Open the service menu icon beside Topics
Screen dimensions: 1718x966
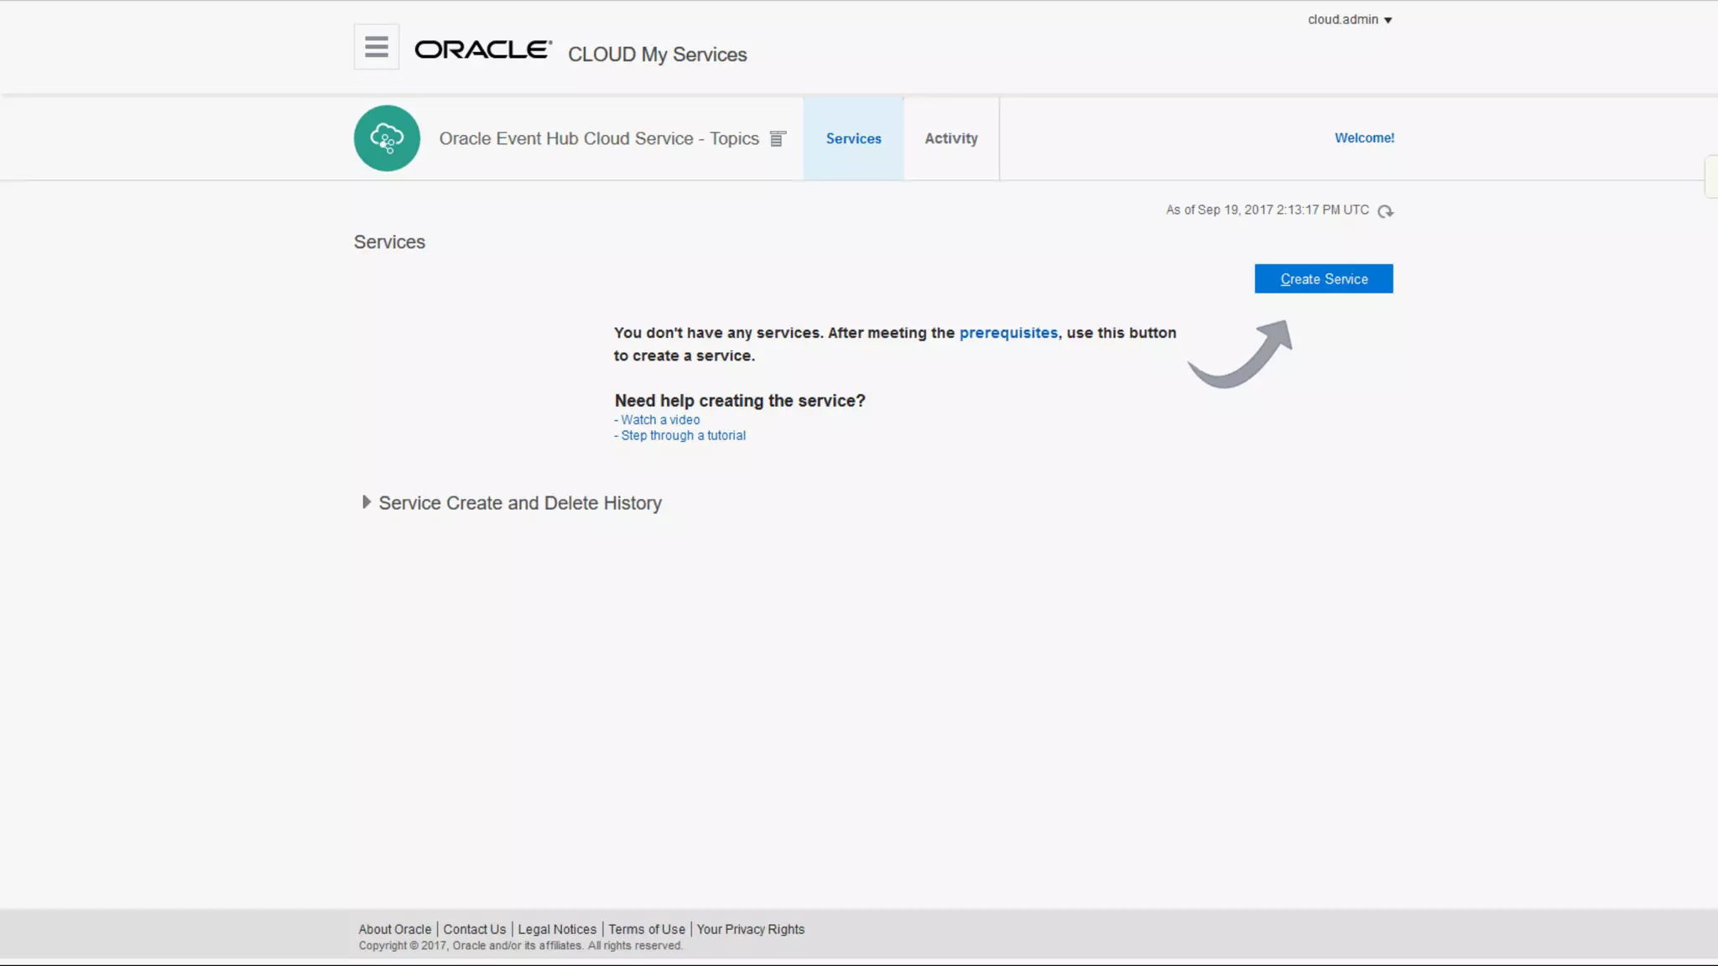pos(778,138)
